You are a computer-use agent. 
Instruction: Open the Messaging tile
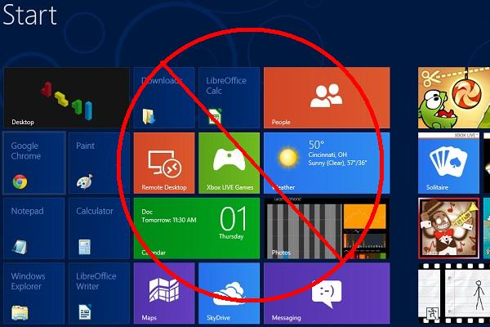pyautogui.click(x=327, y=293)
